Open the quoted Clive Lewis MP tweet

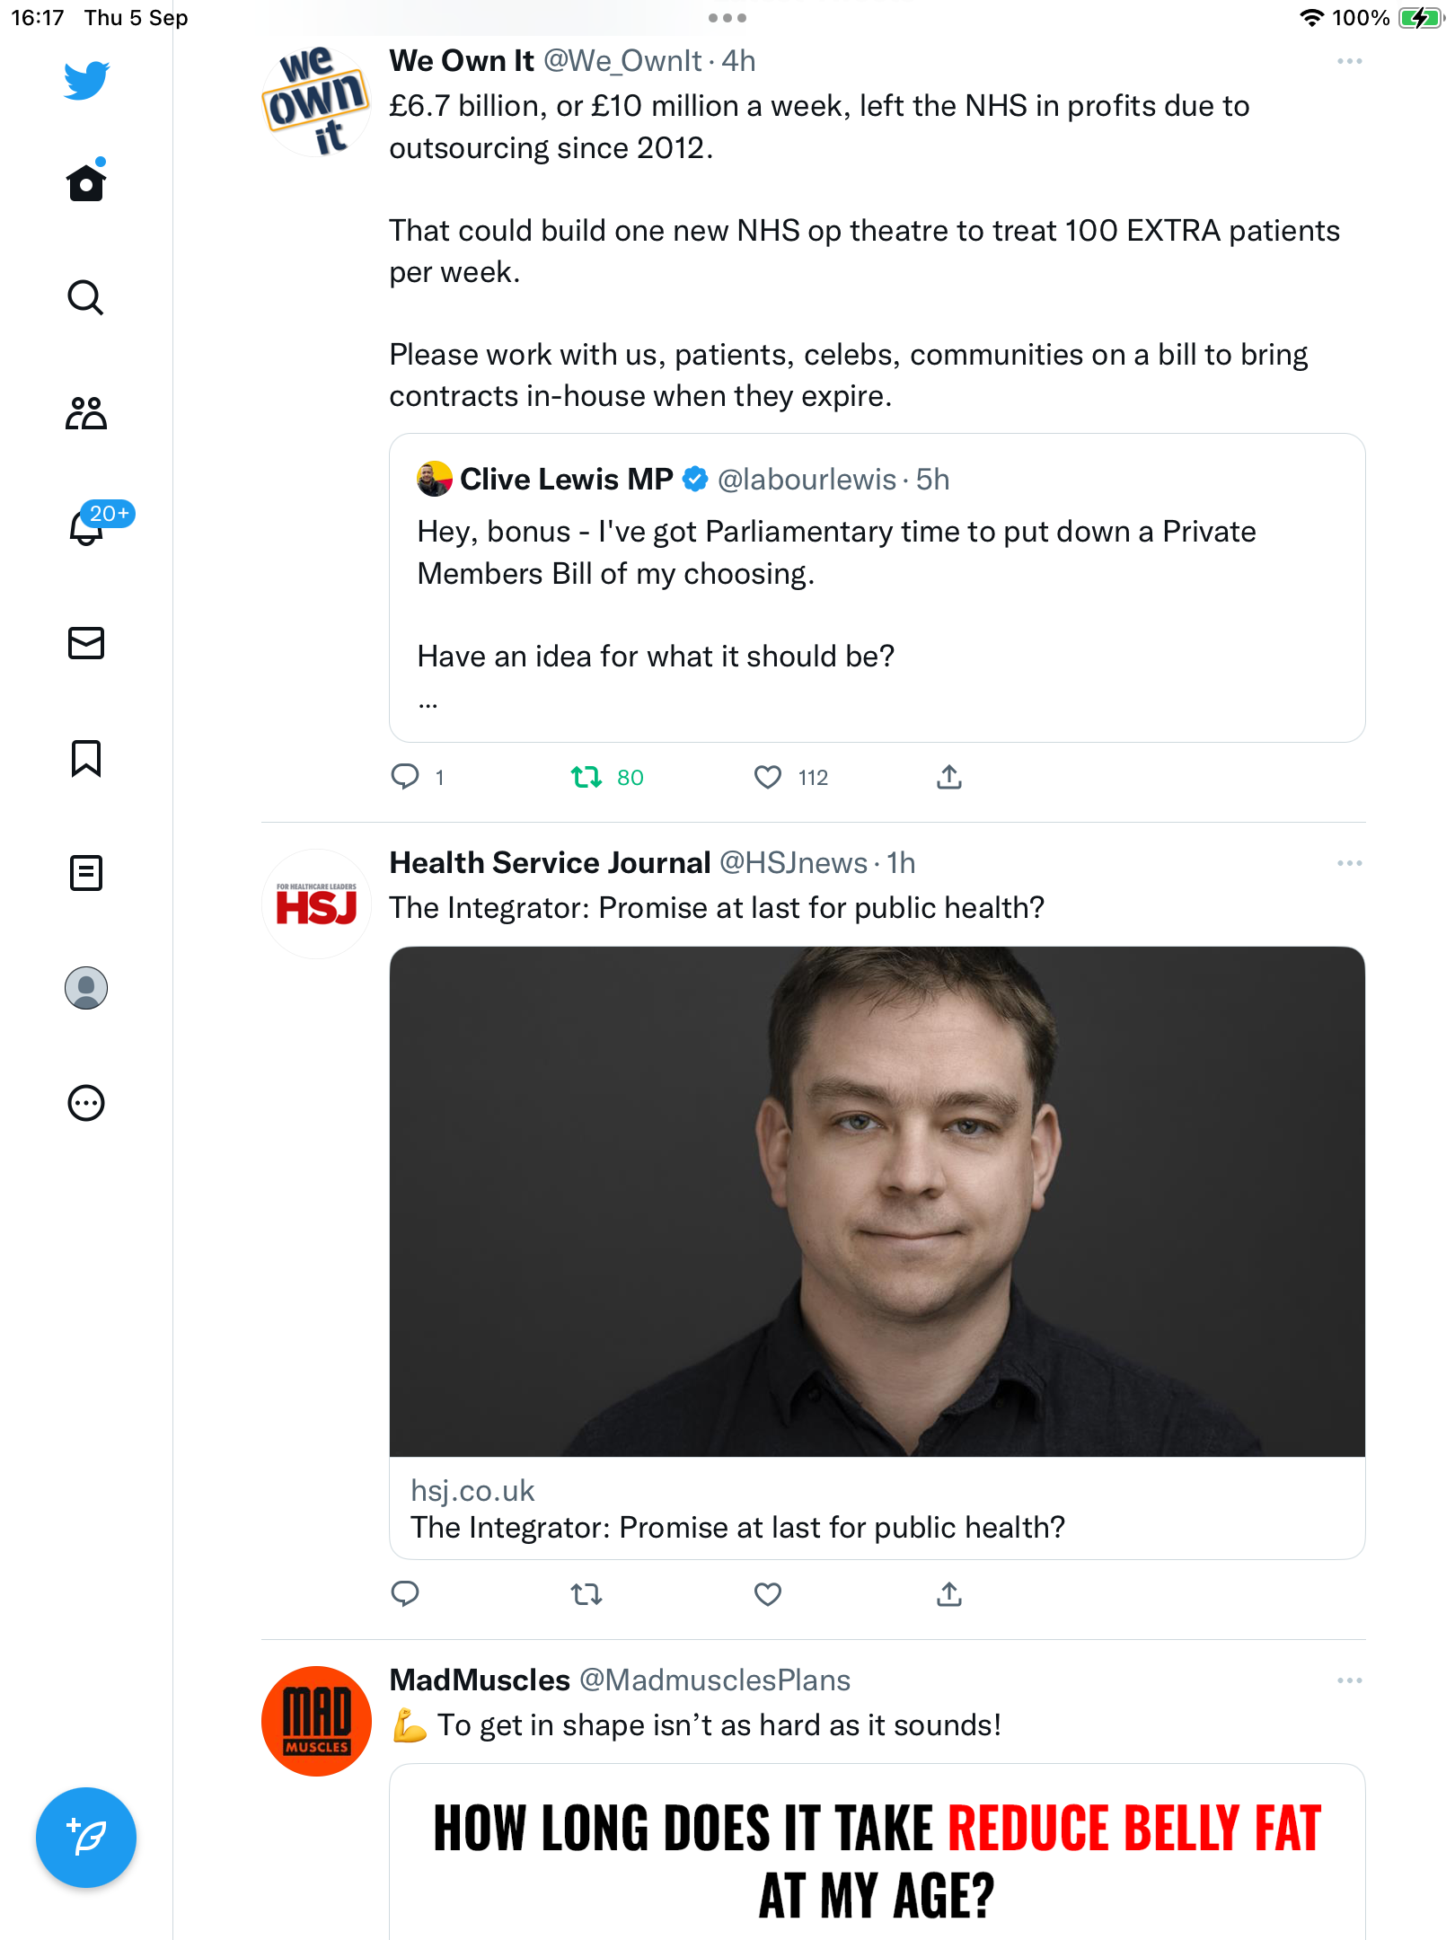877,588
